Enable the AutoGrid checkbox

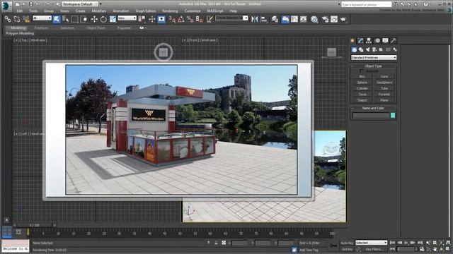point(361,71)
